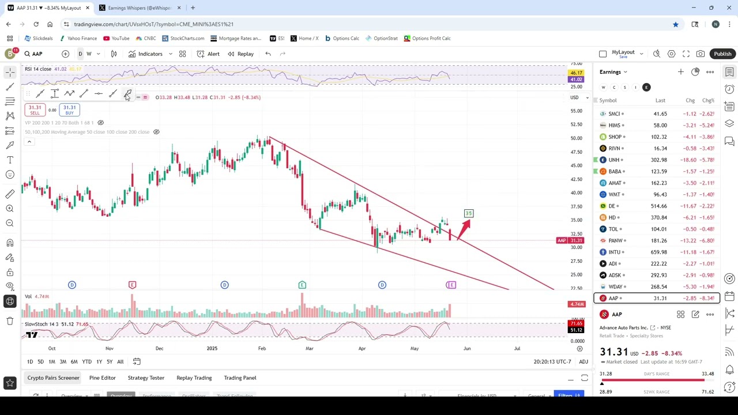Open the patterns drawing tool group
This screenshot has width=738, height=415.
click(10, 116)
